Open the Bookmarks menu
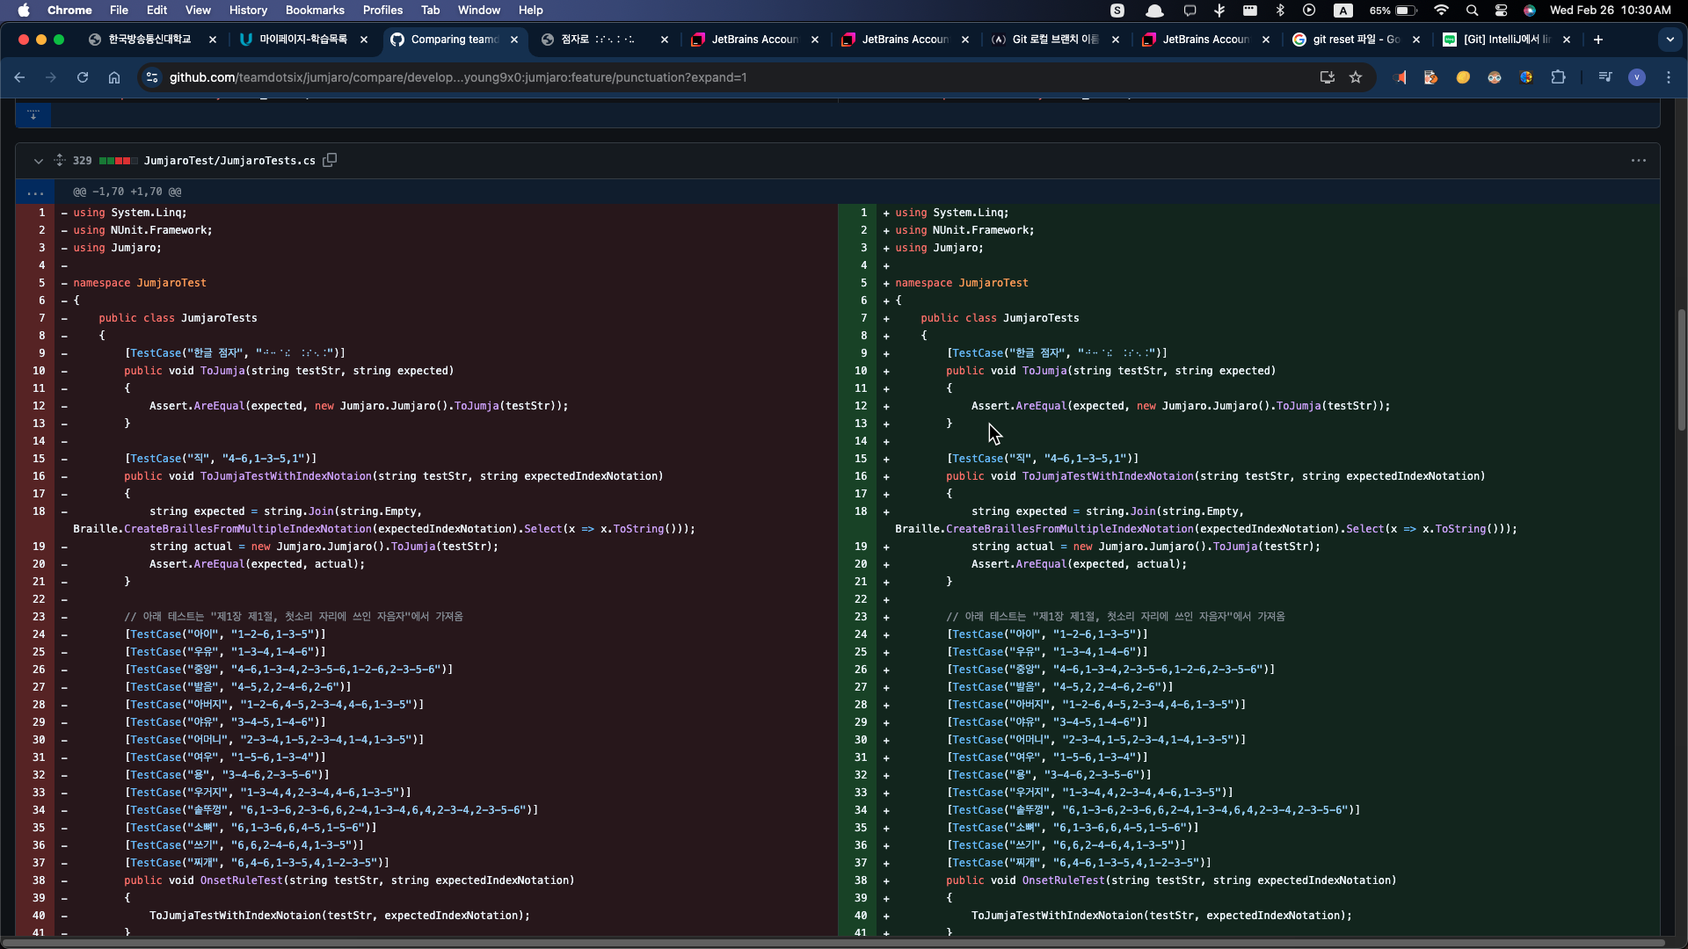 [x=314, y=10]
